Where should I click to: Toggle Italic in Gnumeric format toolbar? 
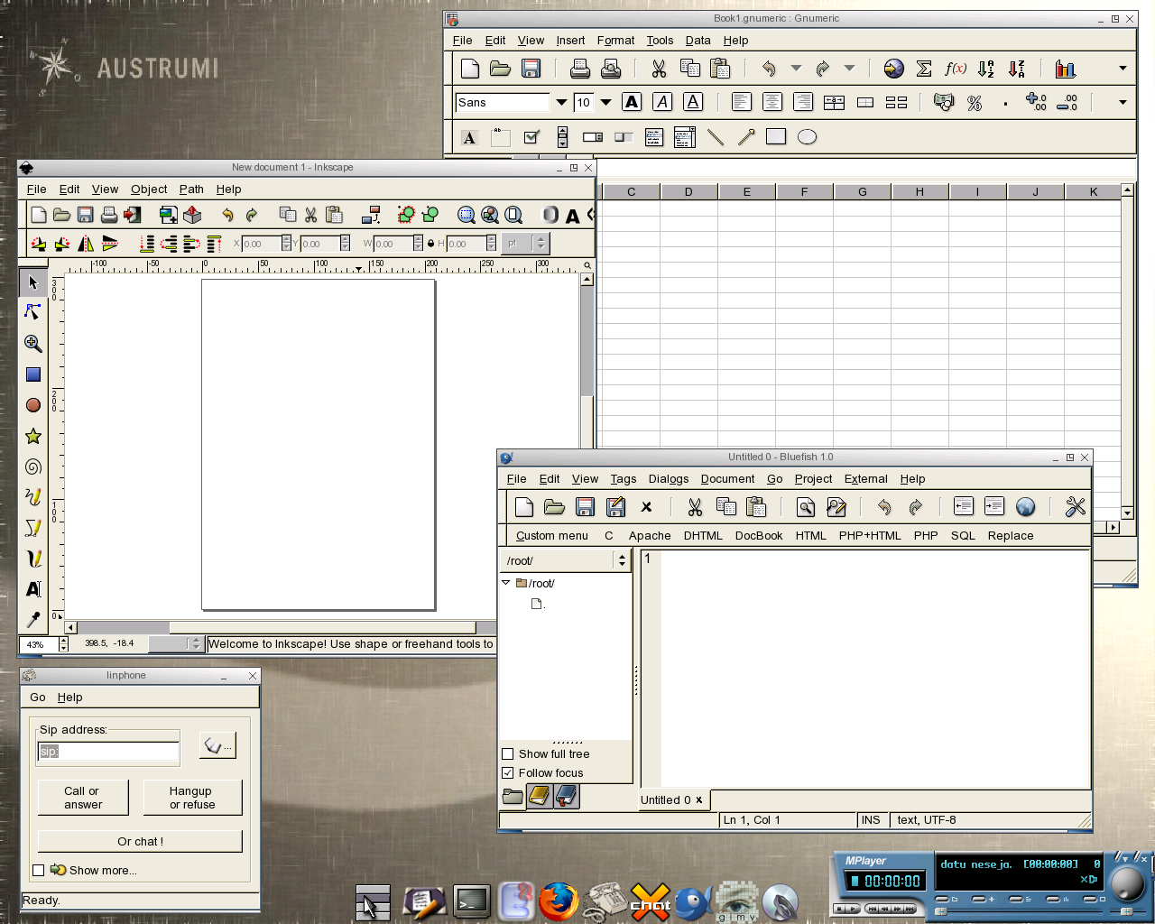(x=662, y=102)
